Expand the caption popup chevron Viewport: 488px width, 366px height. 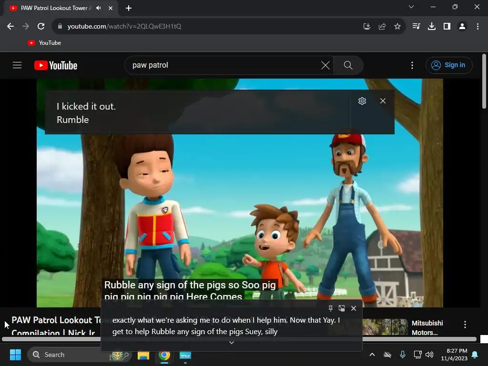(x=232, y=343)
